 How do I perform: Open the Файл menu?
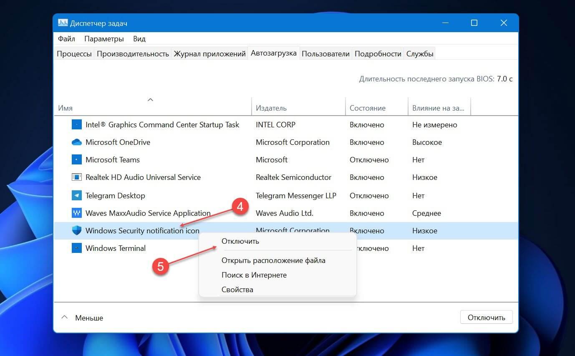tap(66, 38)
